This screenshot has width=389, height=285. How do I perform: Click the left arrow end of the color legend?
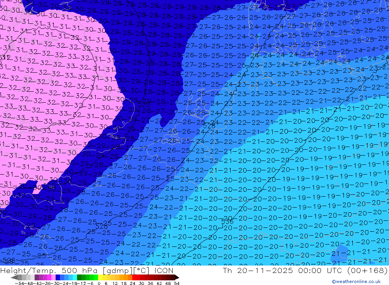point(14,277)
